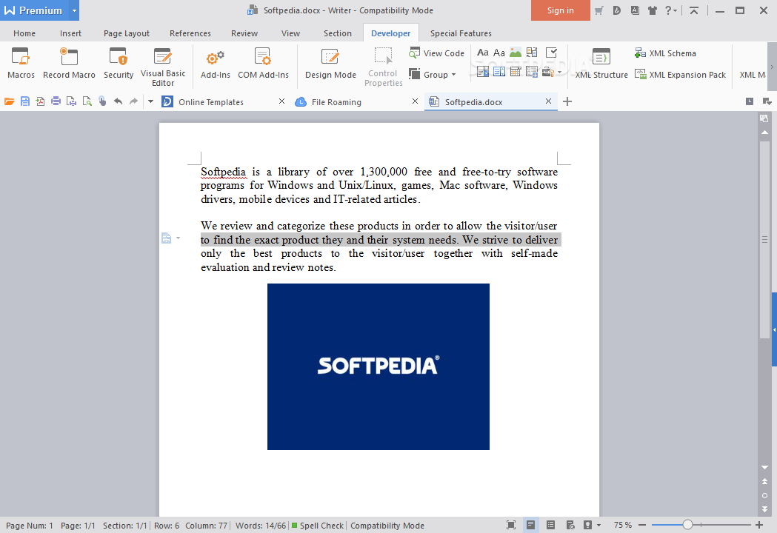
Task: Switch to Outline view
Action: pos(550,525)
